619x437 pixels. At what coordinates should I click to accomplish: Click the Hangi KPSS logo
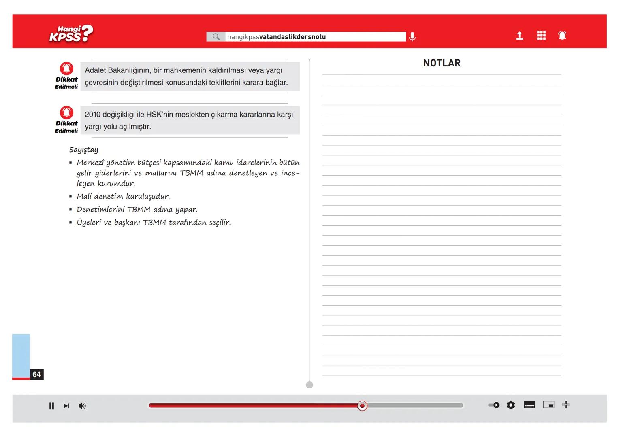71,34
